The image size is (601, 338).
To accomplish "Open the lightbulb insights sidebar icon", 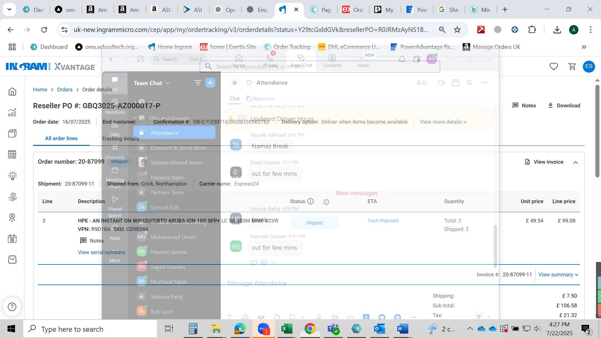I will point(12,176).
